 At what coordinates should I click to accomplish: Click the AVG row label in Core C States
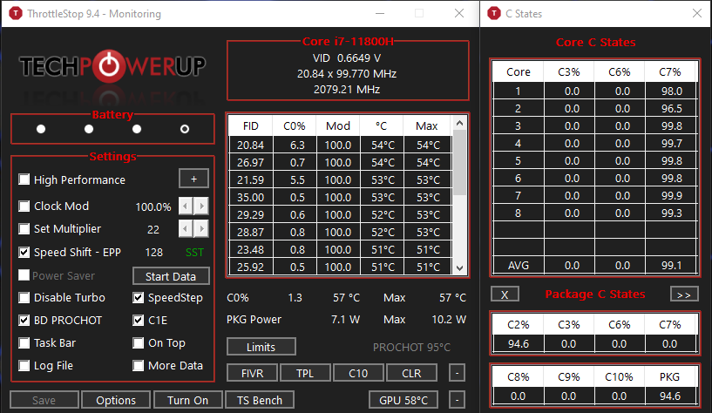[519, 266]
